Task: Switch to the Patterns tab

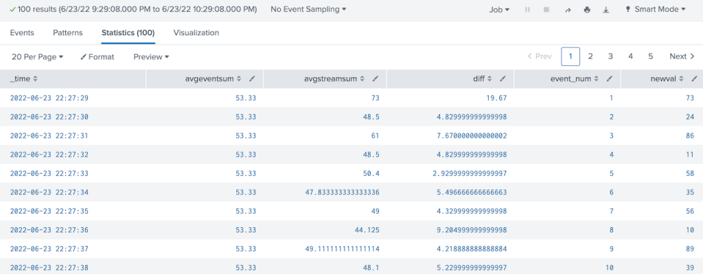Action: 68,33
